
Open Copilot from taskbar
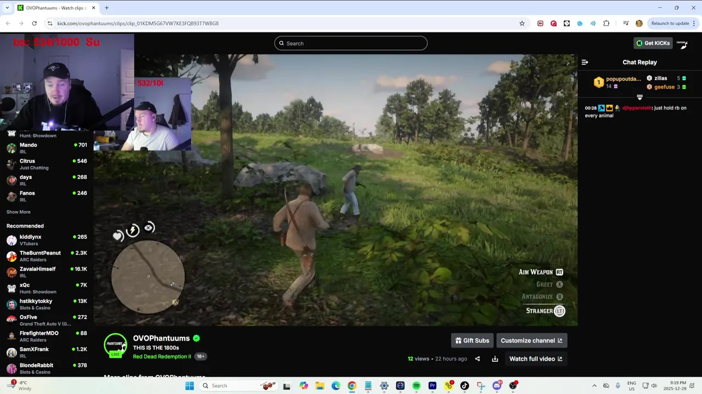tap(304, 386)
